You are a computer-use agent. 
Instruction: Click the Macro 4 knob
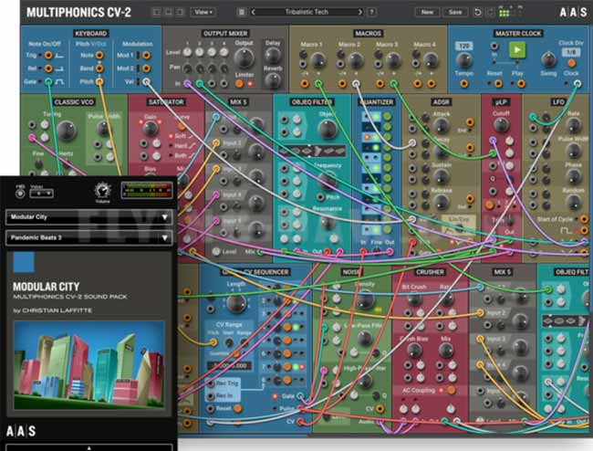tap(431, 60)
